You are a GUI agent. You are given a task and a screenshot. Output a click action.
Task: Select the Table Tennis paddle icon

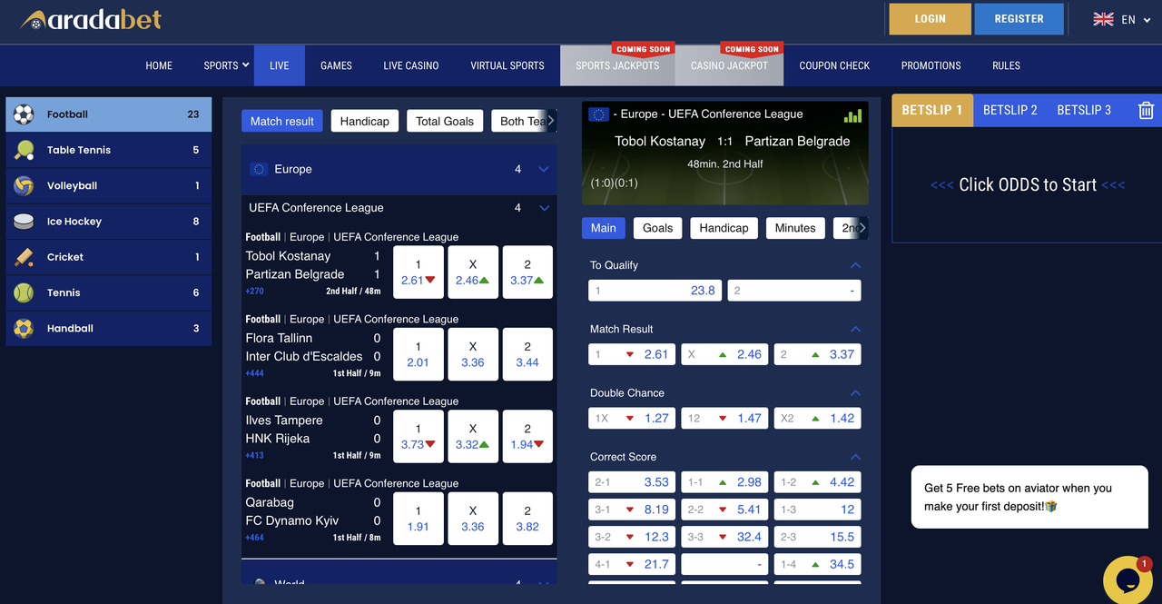[x=25, y=150]
